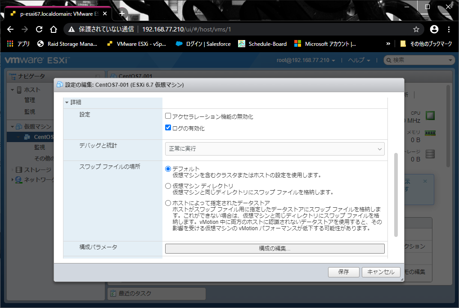This screenshot has width=459, height=308.
Task: Open the Chrome profile account icon
Action: point(434,29)
